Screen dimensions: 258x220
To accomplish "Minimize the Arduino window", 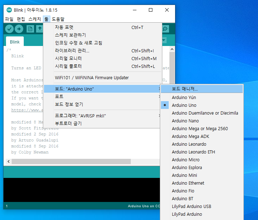I will (135, 10).
